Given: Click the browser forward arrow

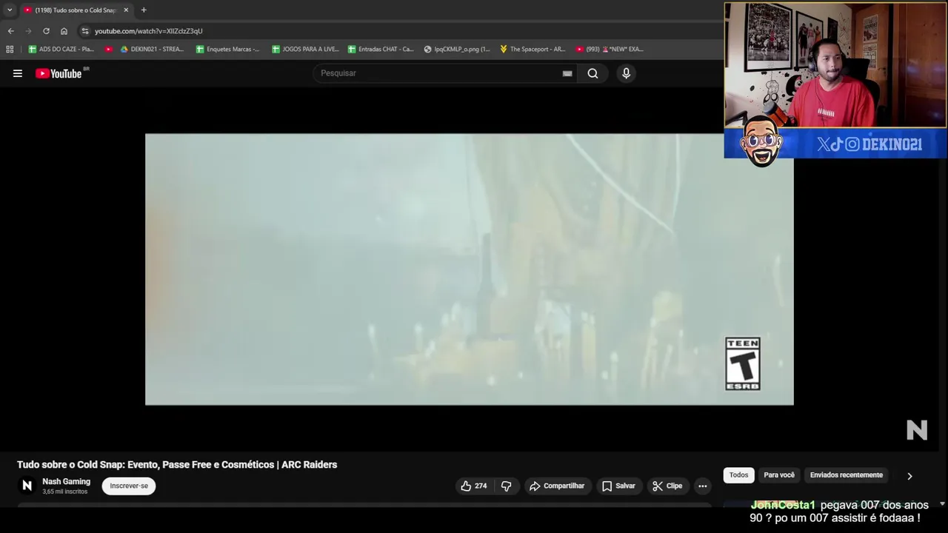Looking at the screenshot, I should [x=28, y=31].
